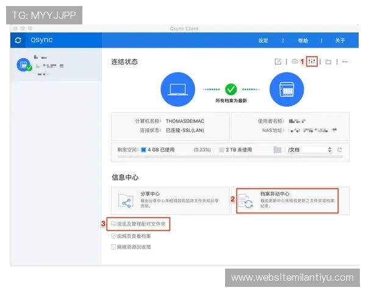Click the blue used-space color swatch
The height and width of the screenshot is (293, 366).
point(143,150)
